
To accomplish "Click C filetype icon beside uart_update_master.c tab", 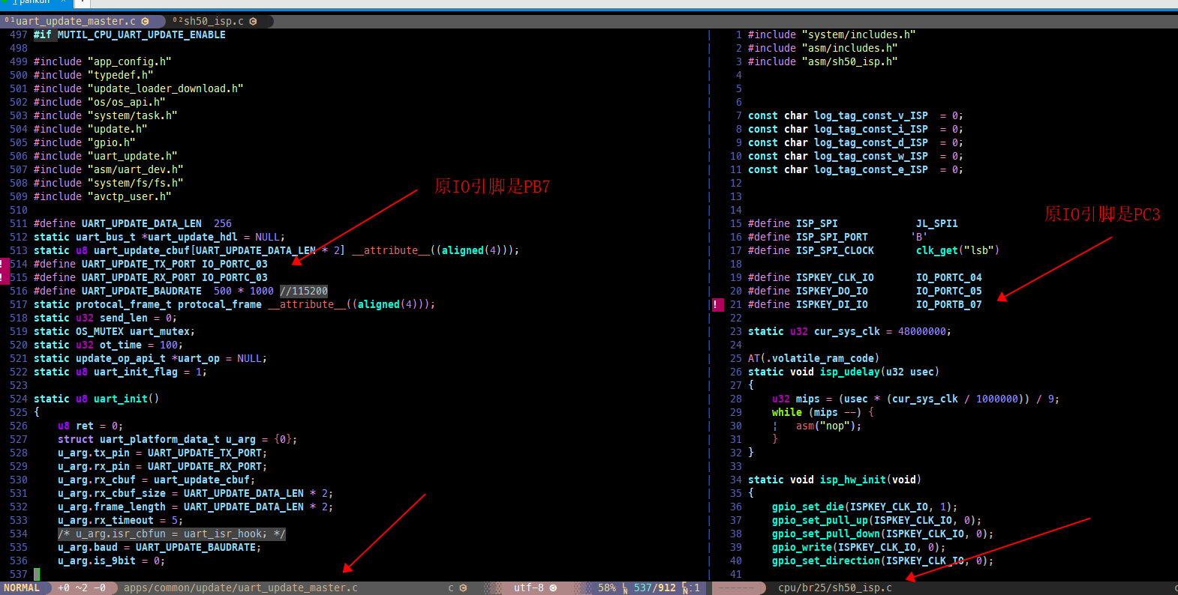I will [x=145, y=21].
